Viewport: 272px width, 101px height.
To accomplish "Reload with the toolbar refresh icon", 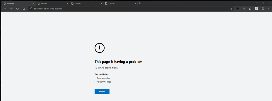I will point(17,9).
